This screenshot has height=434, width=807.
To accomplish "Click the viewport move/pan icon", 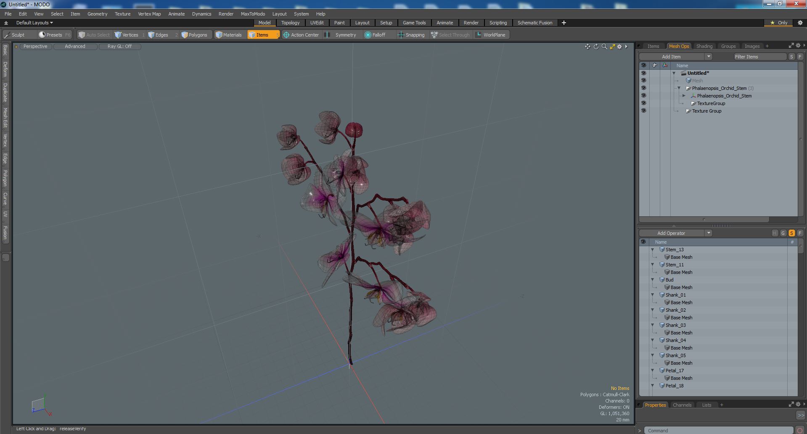I will (587, 47).
